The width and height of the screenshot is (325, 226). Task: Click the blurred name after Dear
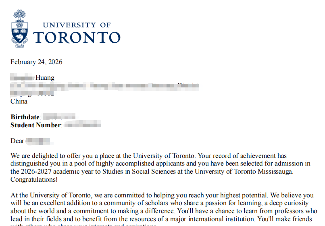coord(39,141)
